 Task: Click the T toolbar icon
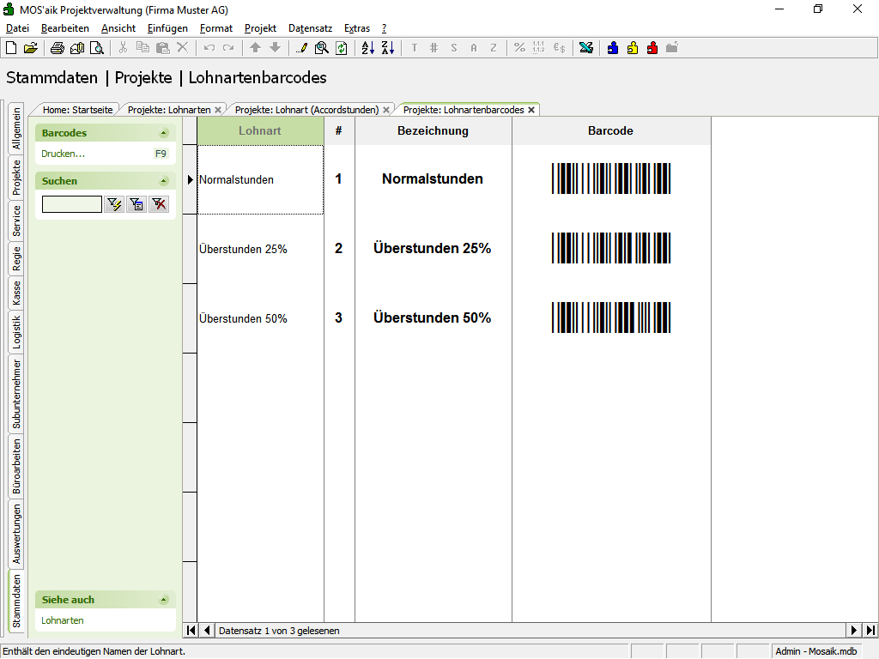[x=415, y=48]
